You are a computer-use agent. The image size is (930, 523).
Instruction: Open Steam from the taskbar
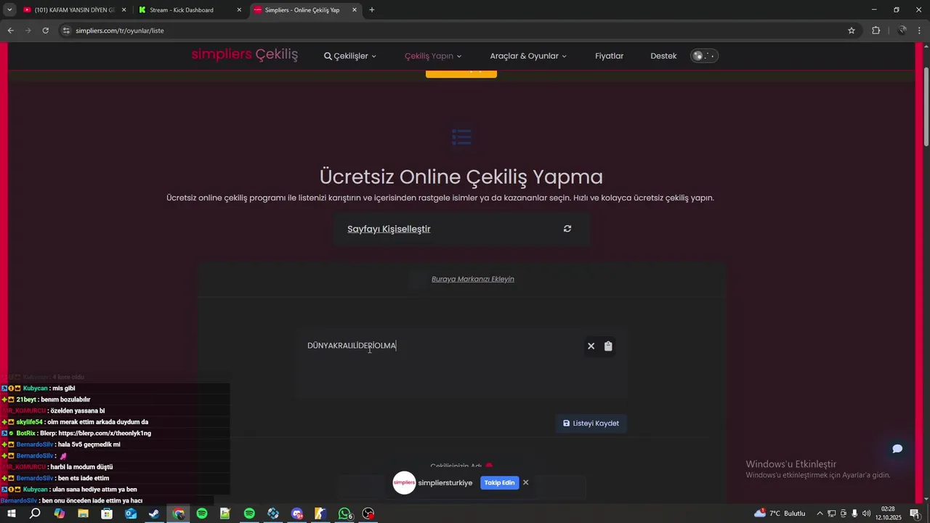[x=154, y=514]
